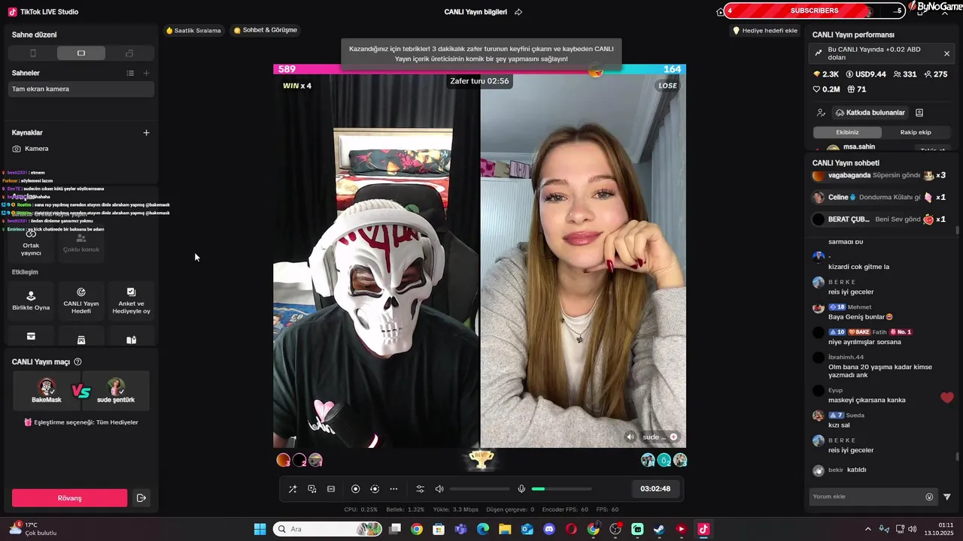
Task: Click the 331 viewers stat
Action: [905, 74]
